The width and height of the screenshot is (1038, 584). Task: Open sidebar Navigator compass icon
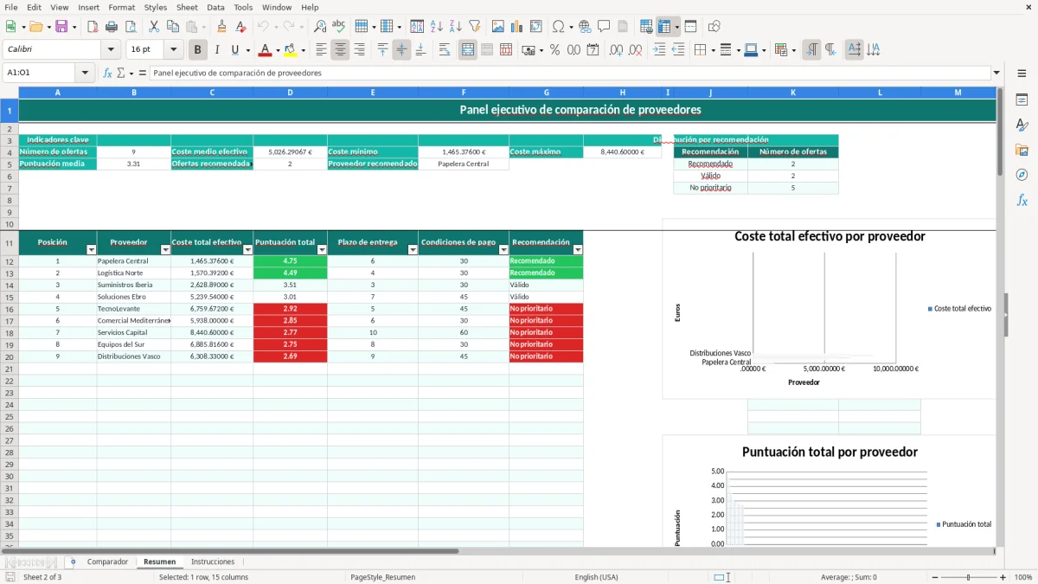click(1022, 175)
